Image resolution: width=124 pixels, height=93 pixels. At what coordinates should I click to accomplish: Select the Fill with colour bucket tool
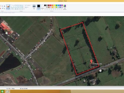pyautogui.click(x=2, y=6)
